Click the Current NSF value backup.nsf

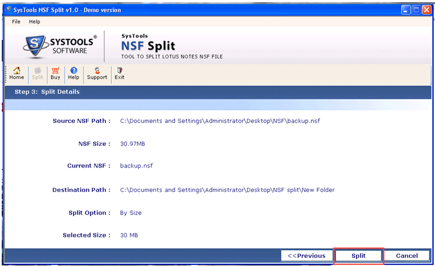[136, 166]
